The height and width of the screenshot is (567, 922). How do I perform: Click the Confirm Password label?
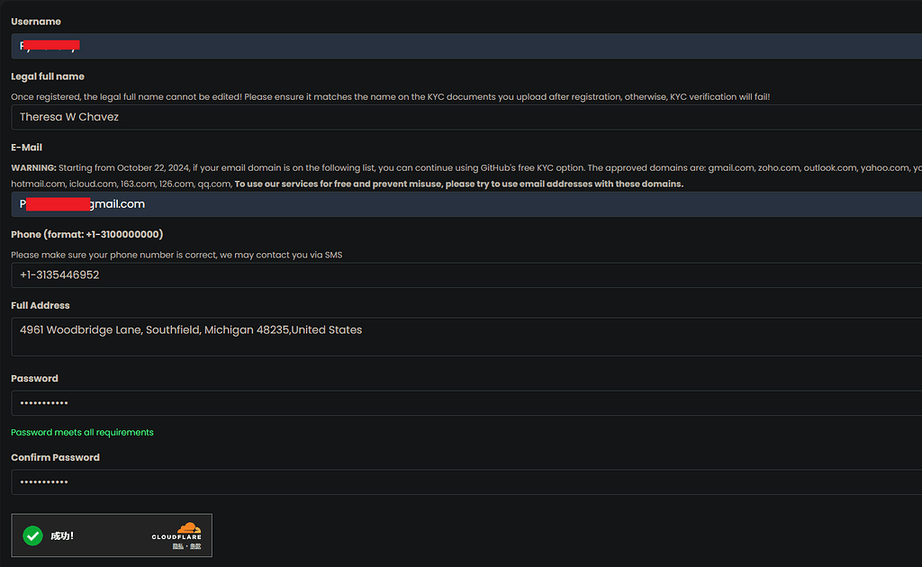(x=55, y=457)
